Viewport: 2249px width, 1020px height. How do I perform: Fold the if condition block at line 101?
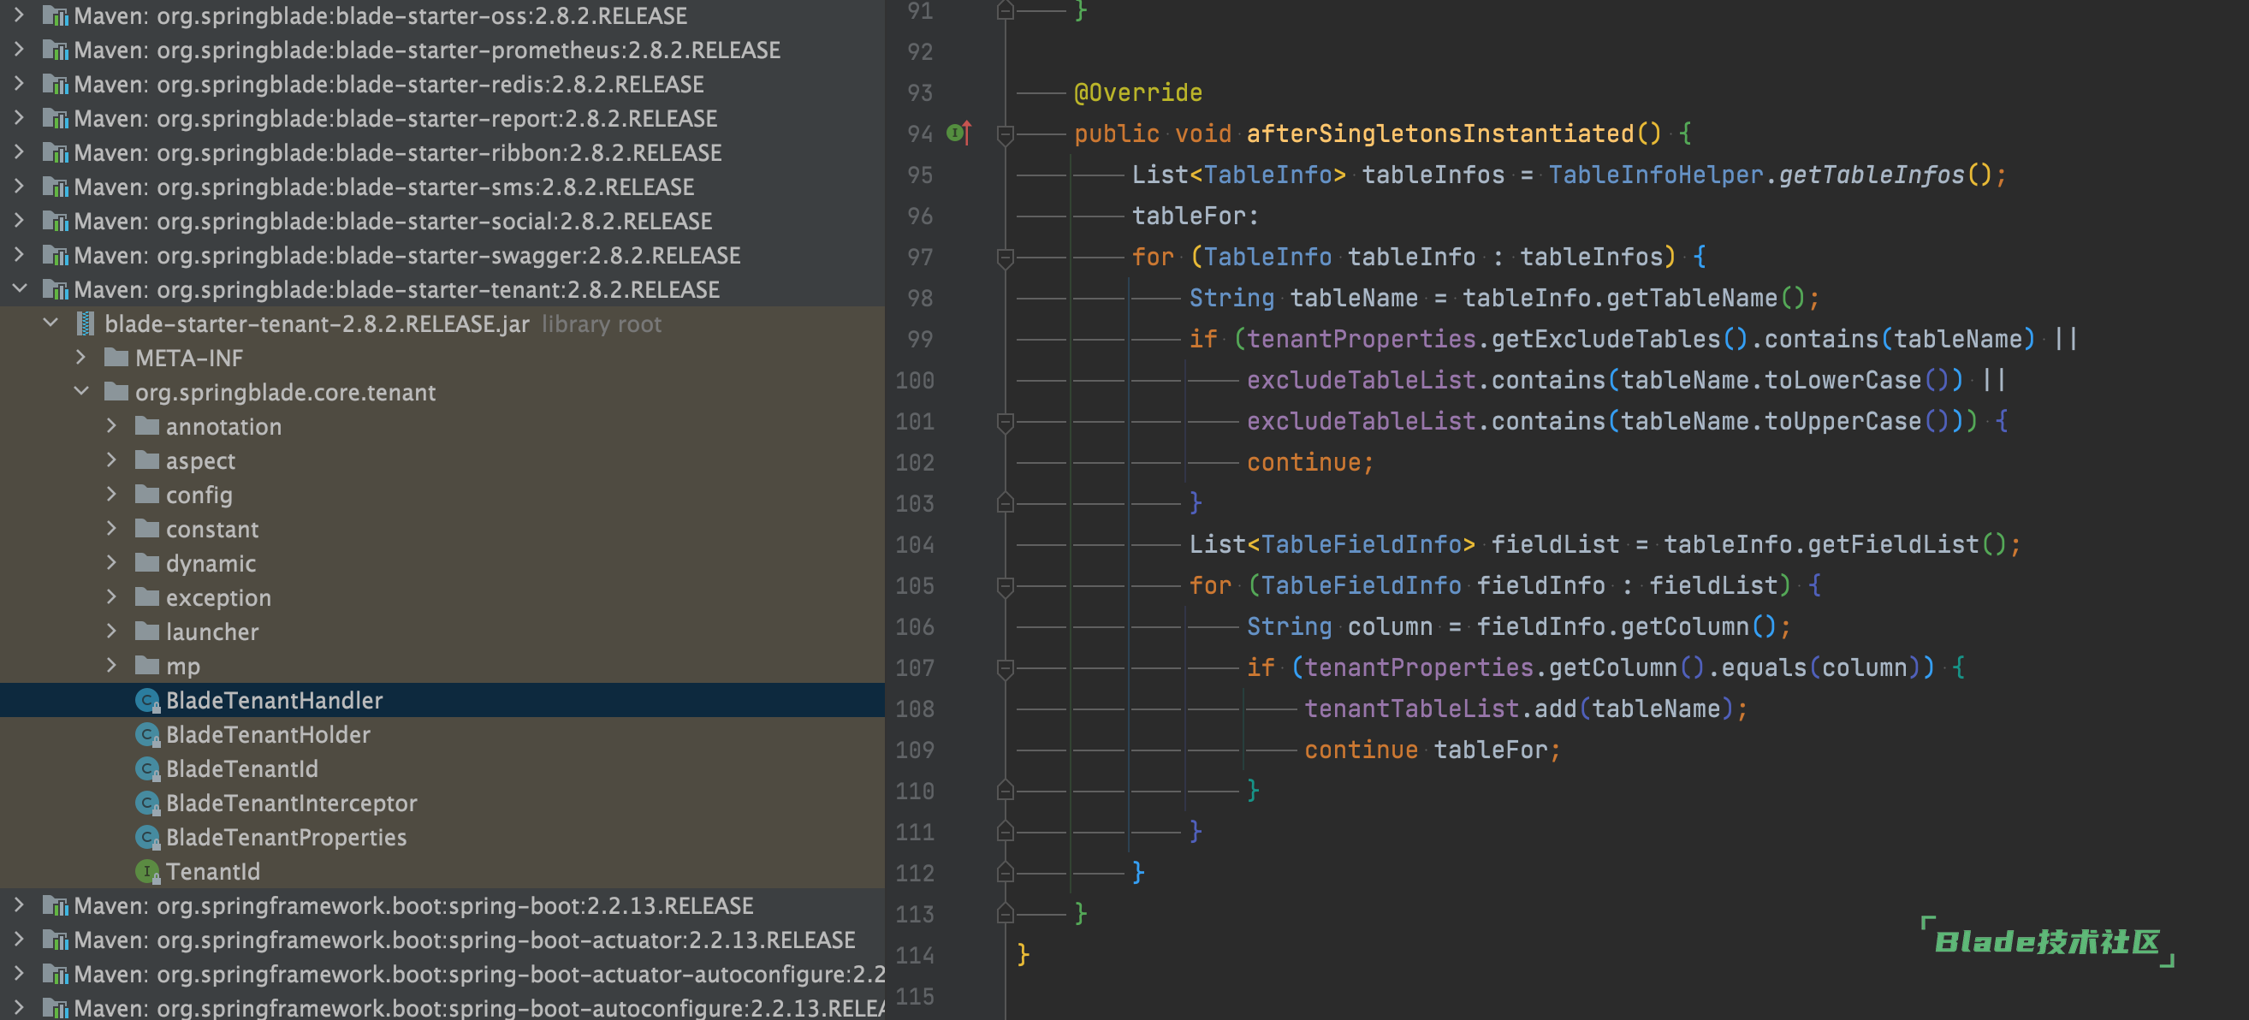click(x=1005, y=421)
